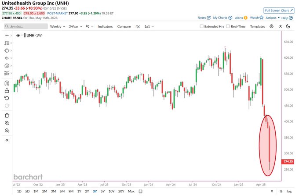Screen dimensions: 299x196
Task: Select the crosshair cursor tool
Action: click(7, 36)
